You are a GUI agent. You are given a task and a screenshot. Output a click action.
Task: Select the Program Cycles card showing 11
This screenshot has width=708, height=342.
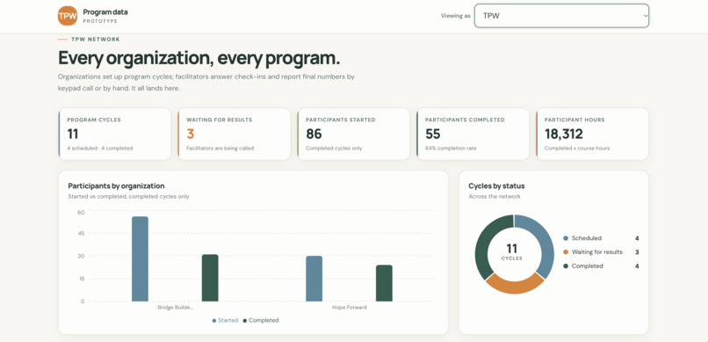(115, 134)
